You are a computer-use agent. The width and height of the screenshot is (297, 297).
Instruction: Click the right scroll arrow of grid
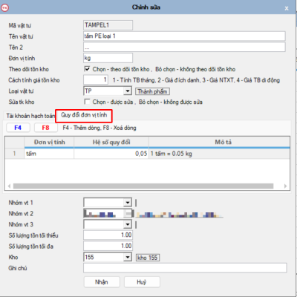(285, 186)
